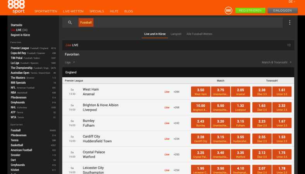The image size is (305, 174).
Task: Switch to Live und in Kürze tab
Action: [x=155, y=34]
